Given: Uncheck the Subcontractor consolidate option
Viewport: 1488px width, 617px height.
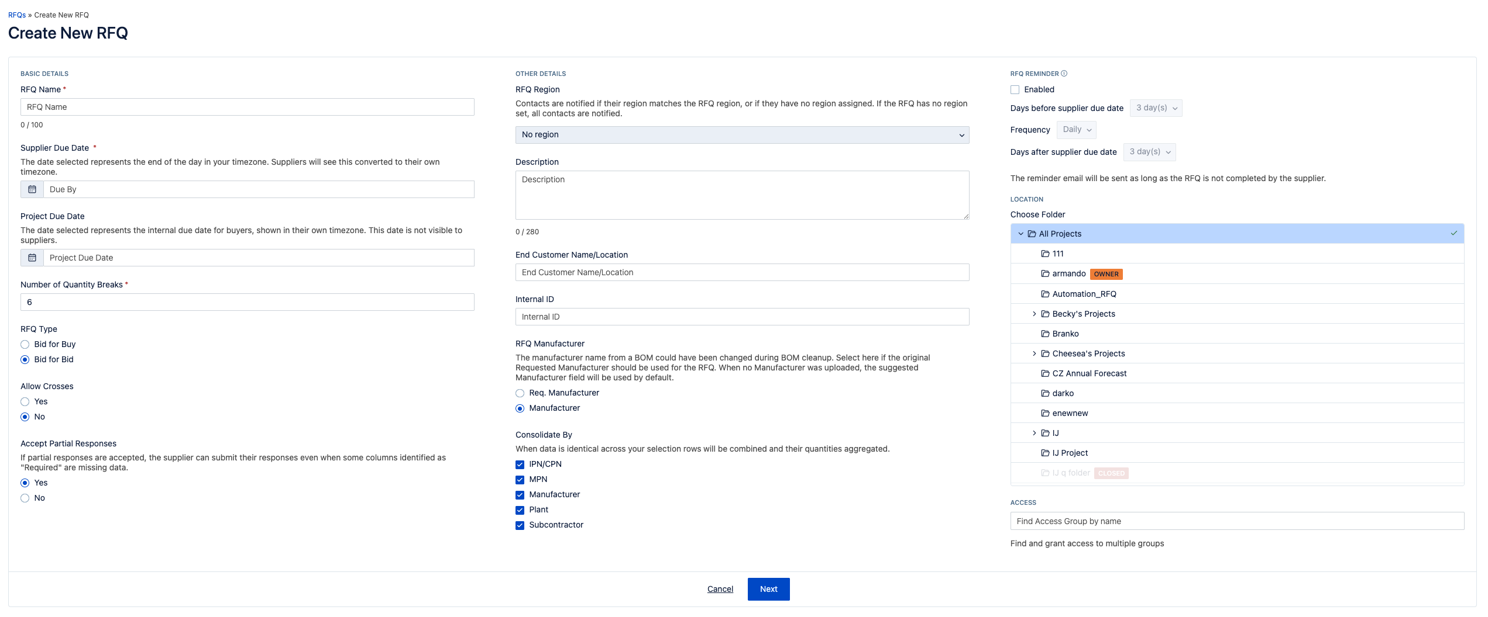Looking at the screenshot, I should point(520,525).
